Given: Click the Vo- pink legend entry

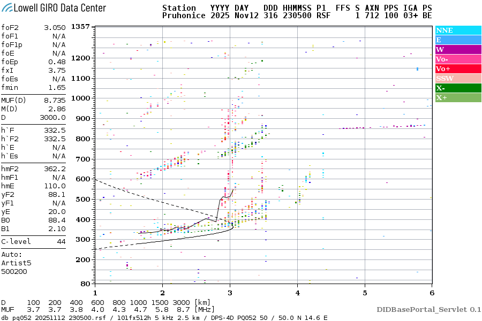Looking at the screenshot, I should [x=458, y=59].
